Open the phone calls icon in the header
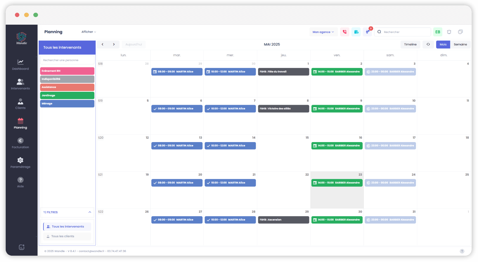The image size is (478, 262). (345, 32)
